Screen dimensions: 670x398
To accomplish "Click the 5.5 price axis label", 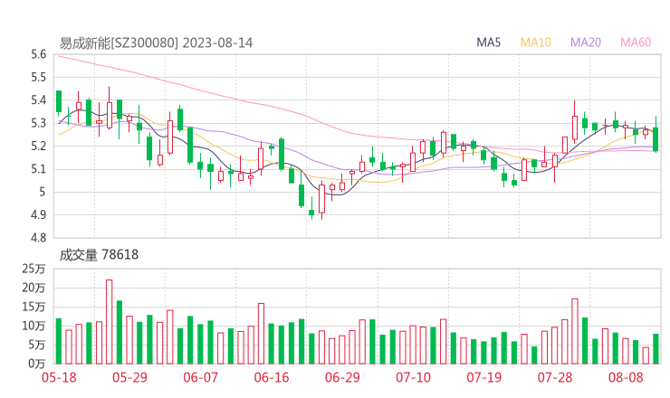I will pyautogui.click(x=38, y=78).
